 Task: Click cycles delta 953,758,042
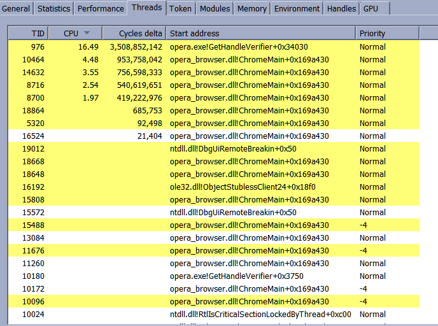tap(139, 60)
